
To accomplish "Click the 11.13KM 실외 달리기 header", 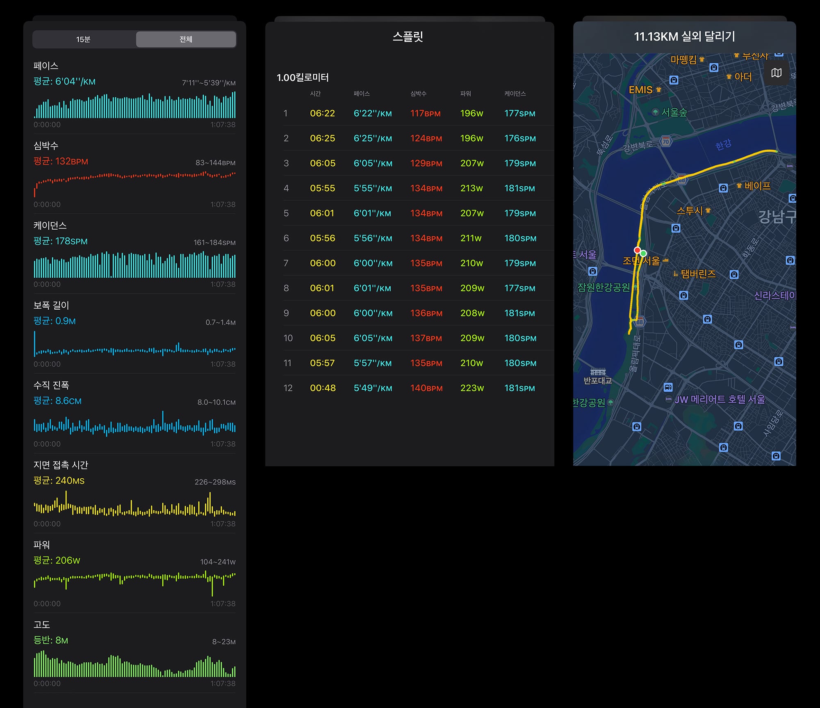I will (684, 37).
